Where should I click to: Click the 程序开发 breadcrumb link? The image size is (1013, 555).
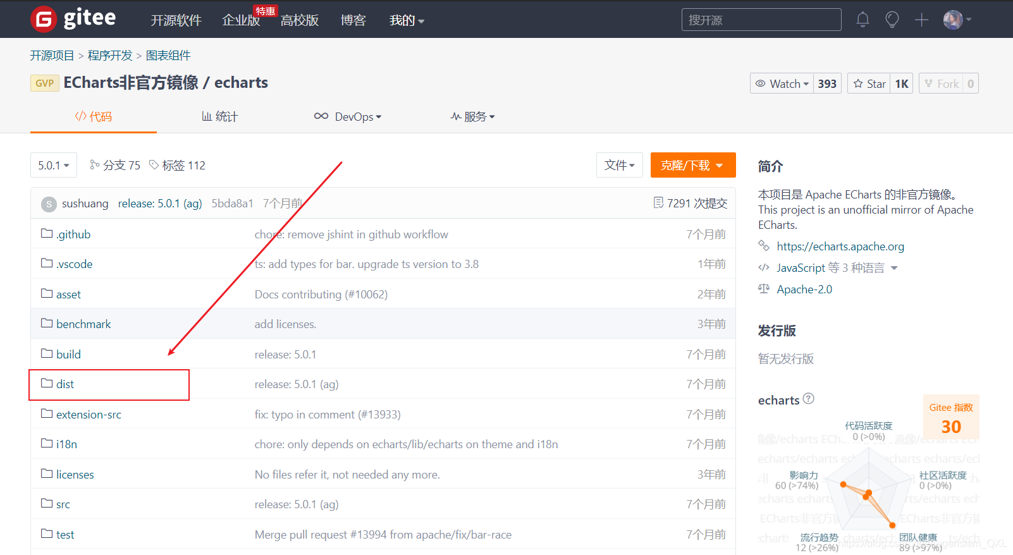click(x=110, y=56)
